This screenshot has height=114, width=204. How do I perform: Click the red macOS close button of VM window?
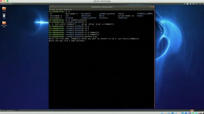1,1
